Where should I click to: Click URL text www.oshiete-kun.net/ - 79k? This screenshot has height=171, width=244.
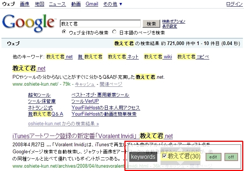point(42,84)
